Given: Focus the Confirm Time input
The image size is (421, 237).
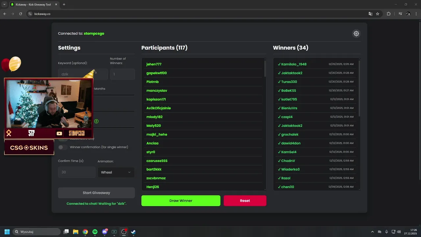Looking at the screenshot, I should pos(77,172).
